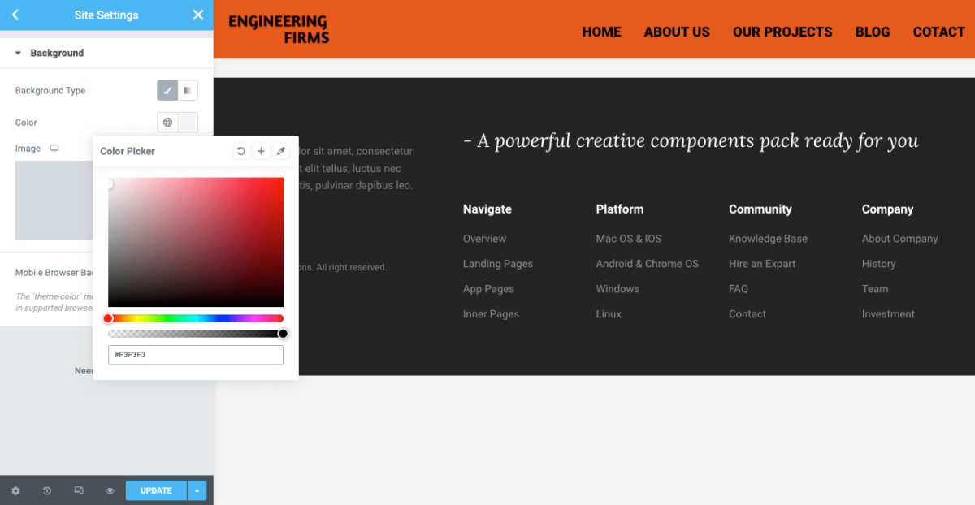The width and height of the screenshot is (975, 505).
Task: Click the UPDATE button
Action: tap(156, 490)
